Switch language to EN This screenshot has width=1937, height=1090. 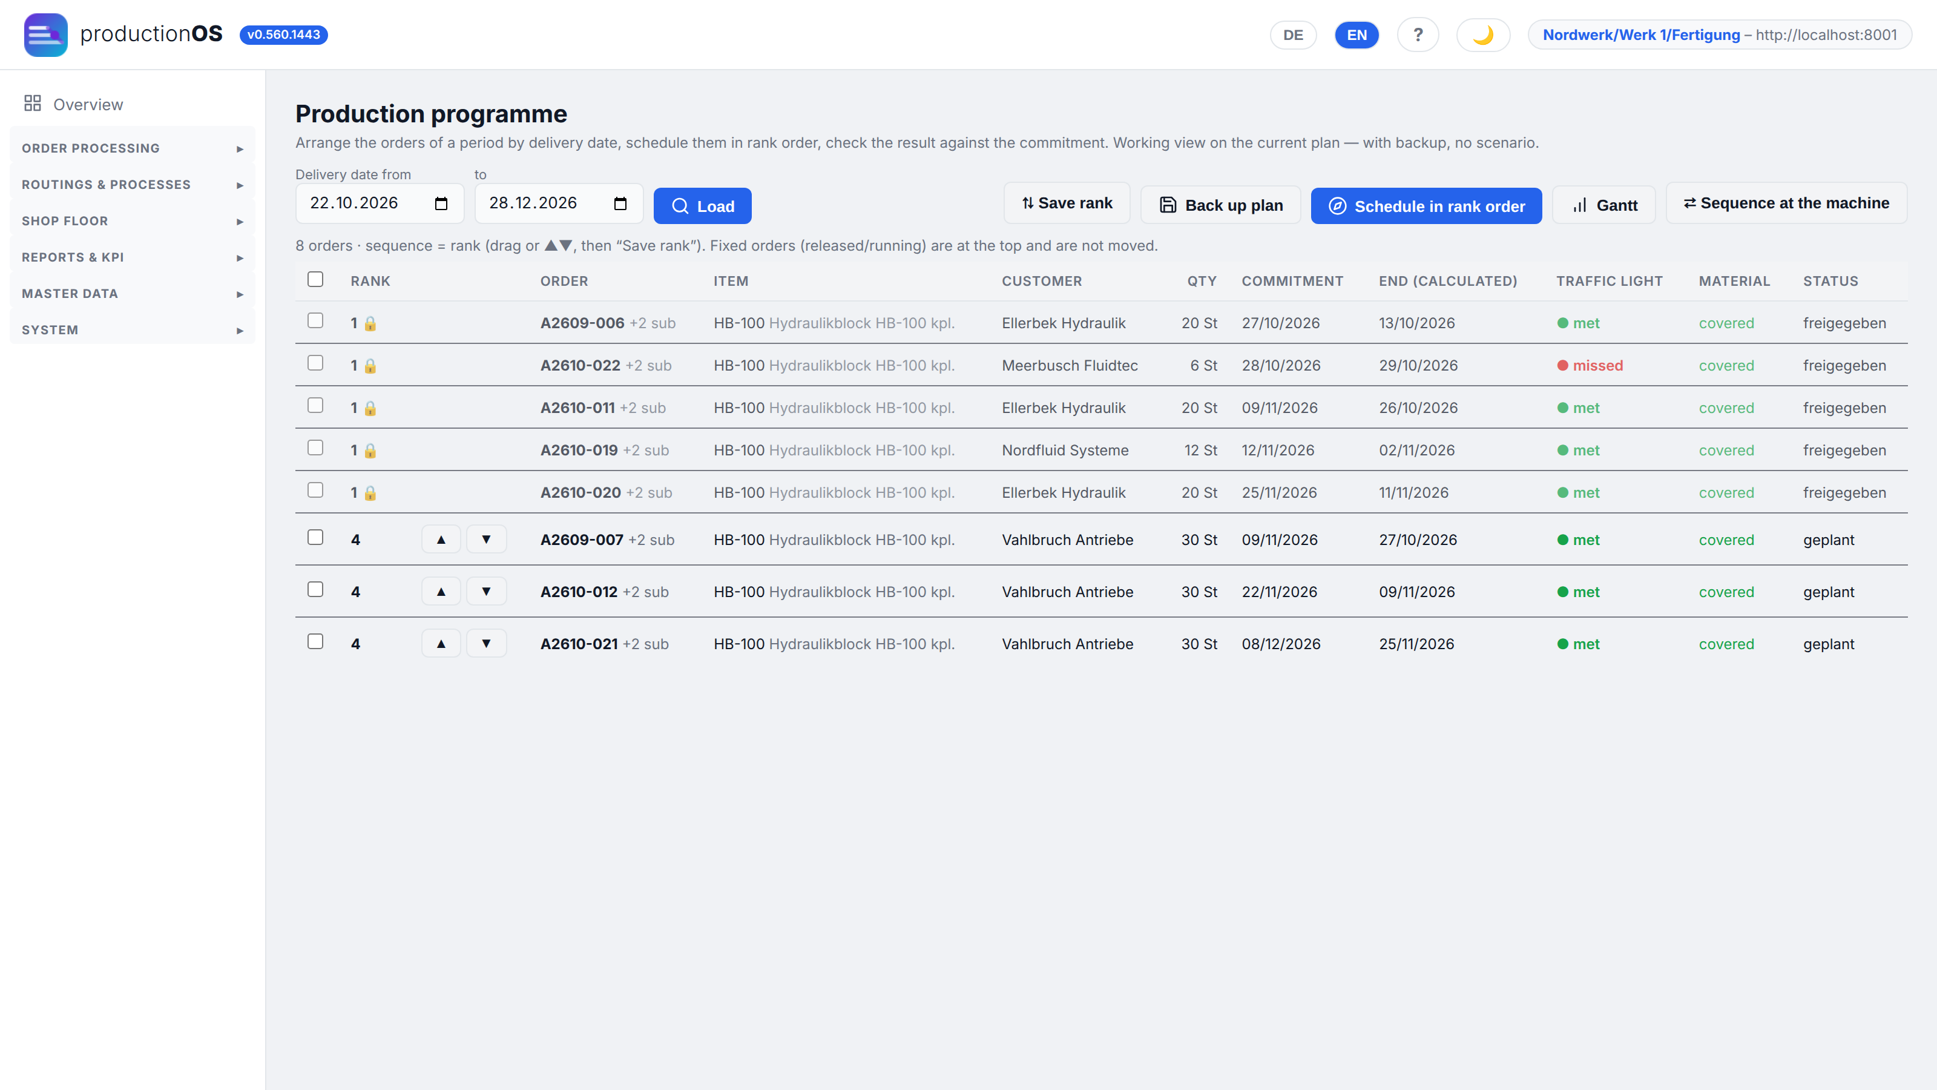coord(1357,35)
